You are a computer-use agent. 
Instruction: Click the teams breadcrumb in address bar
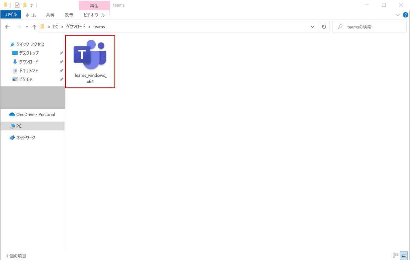[x=99, y=27]
